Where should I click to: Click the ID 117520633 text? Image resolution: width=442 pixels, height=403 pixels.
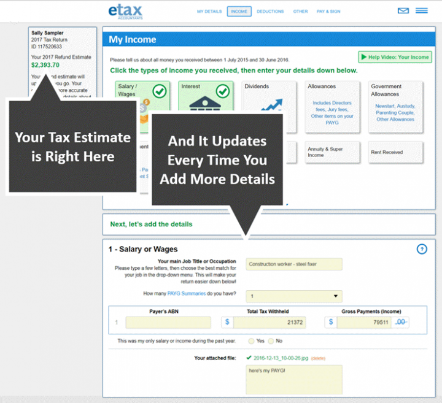pos(47,47)
